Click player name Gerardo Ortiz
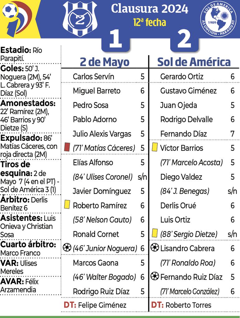This screenshot has width=240, height=318. 182,76
